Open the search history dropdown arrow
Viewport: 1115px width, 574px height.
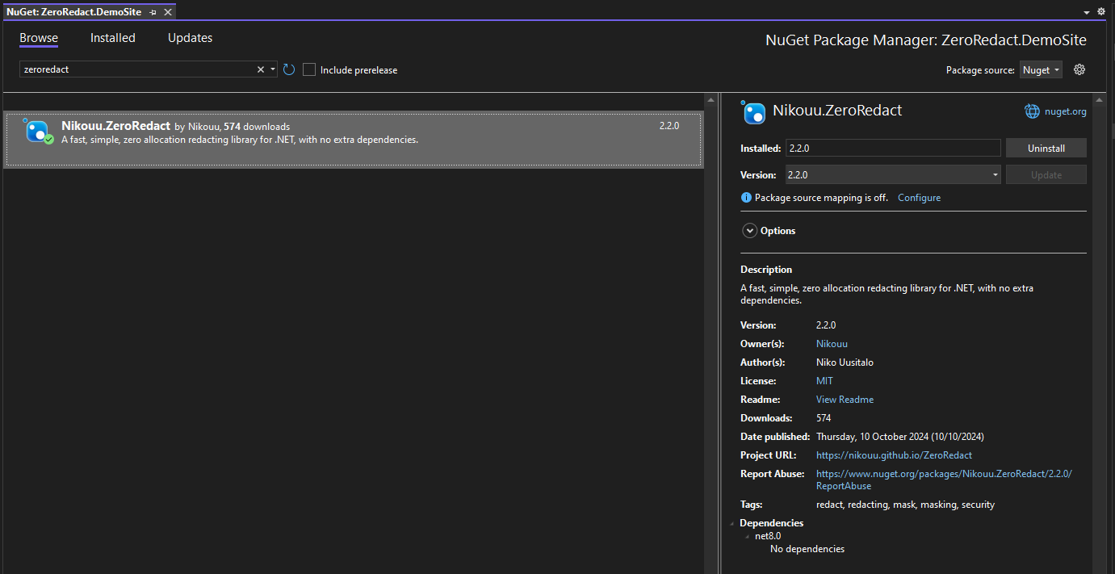(x=273, y=69)
